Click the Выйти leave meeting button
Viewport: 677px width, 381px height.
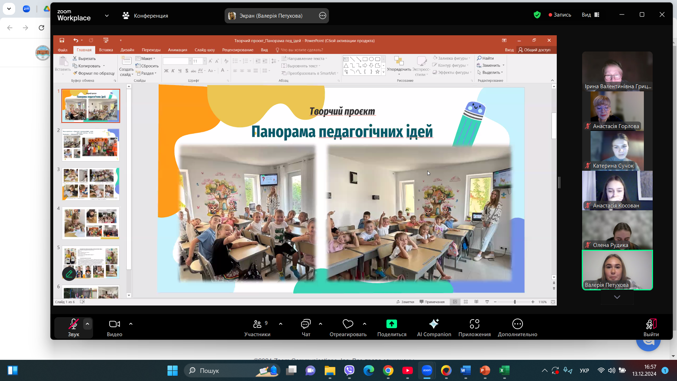[x=651, y=327]
